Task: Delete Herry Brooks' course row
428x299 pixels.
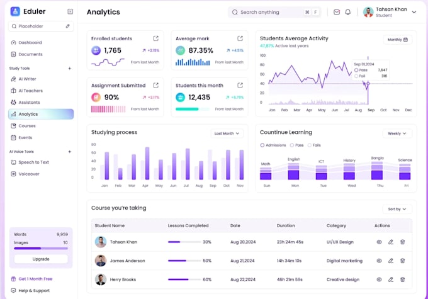Action: pos(402,279)
